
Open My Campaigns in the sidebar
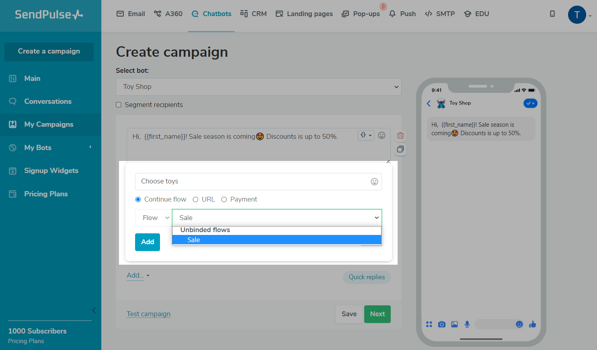[49, 124]
